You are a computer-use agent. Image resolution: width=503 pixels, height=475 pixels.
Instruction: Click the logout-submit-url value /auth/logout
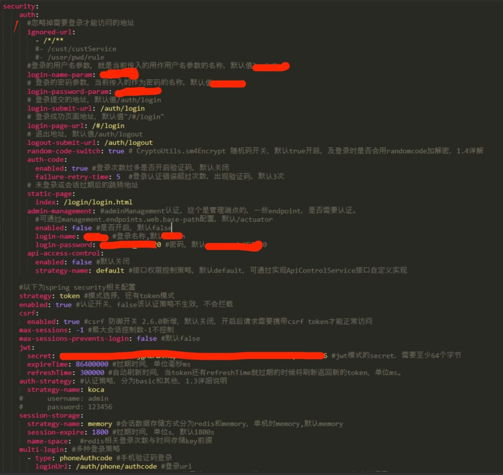(128, 143)
